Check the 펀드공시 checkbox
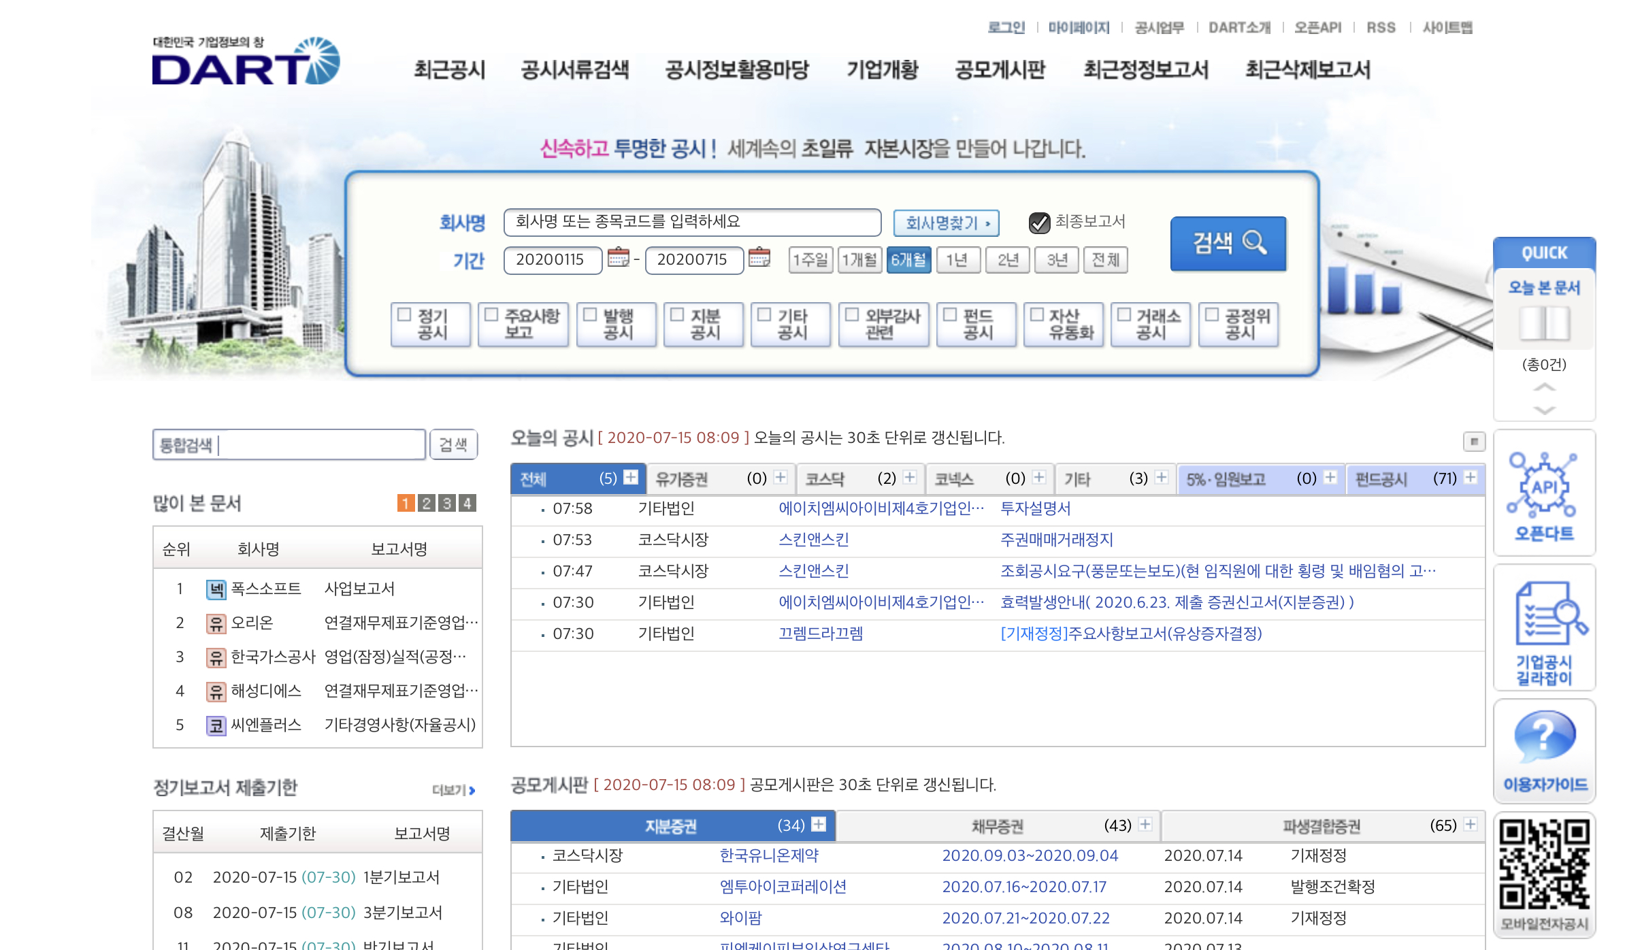Image resolution: width=1625 pixels, height=950 pixels. coord(950,314)
